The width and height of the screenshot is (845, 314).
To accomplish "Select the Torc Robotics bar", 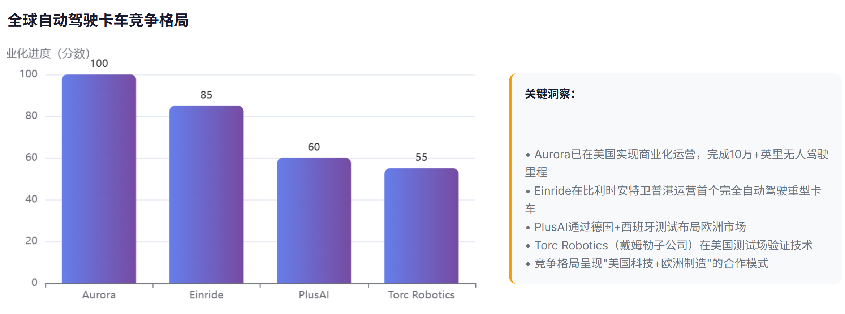I will point(421,225).
